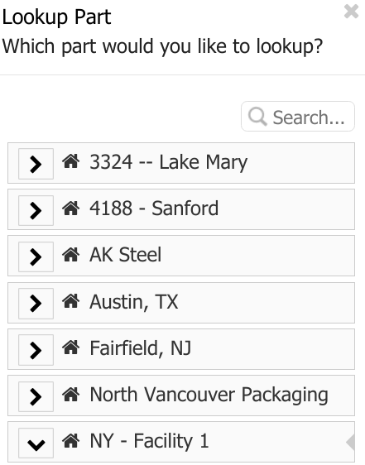
Task: Click the house icon beside Fairfield, NJ
Action: [70, 348]
